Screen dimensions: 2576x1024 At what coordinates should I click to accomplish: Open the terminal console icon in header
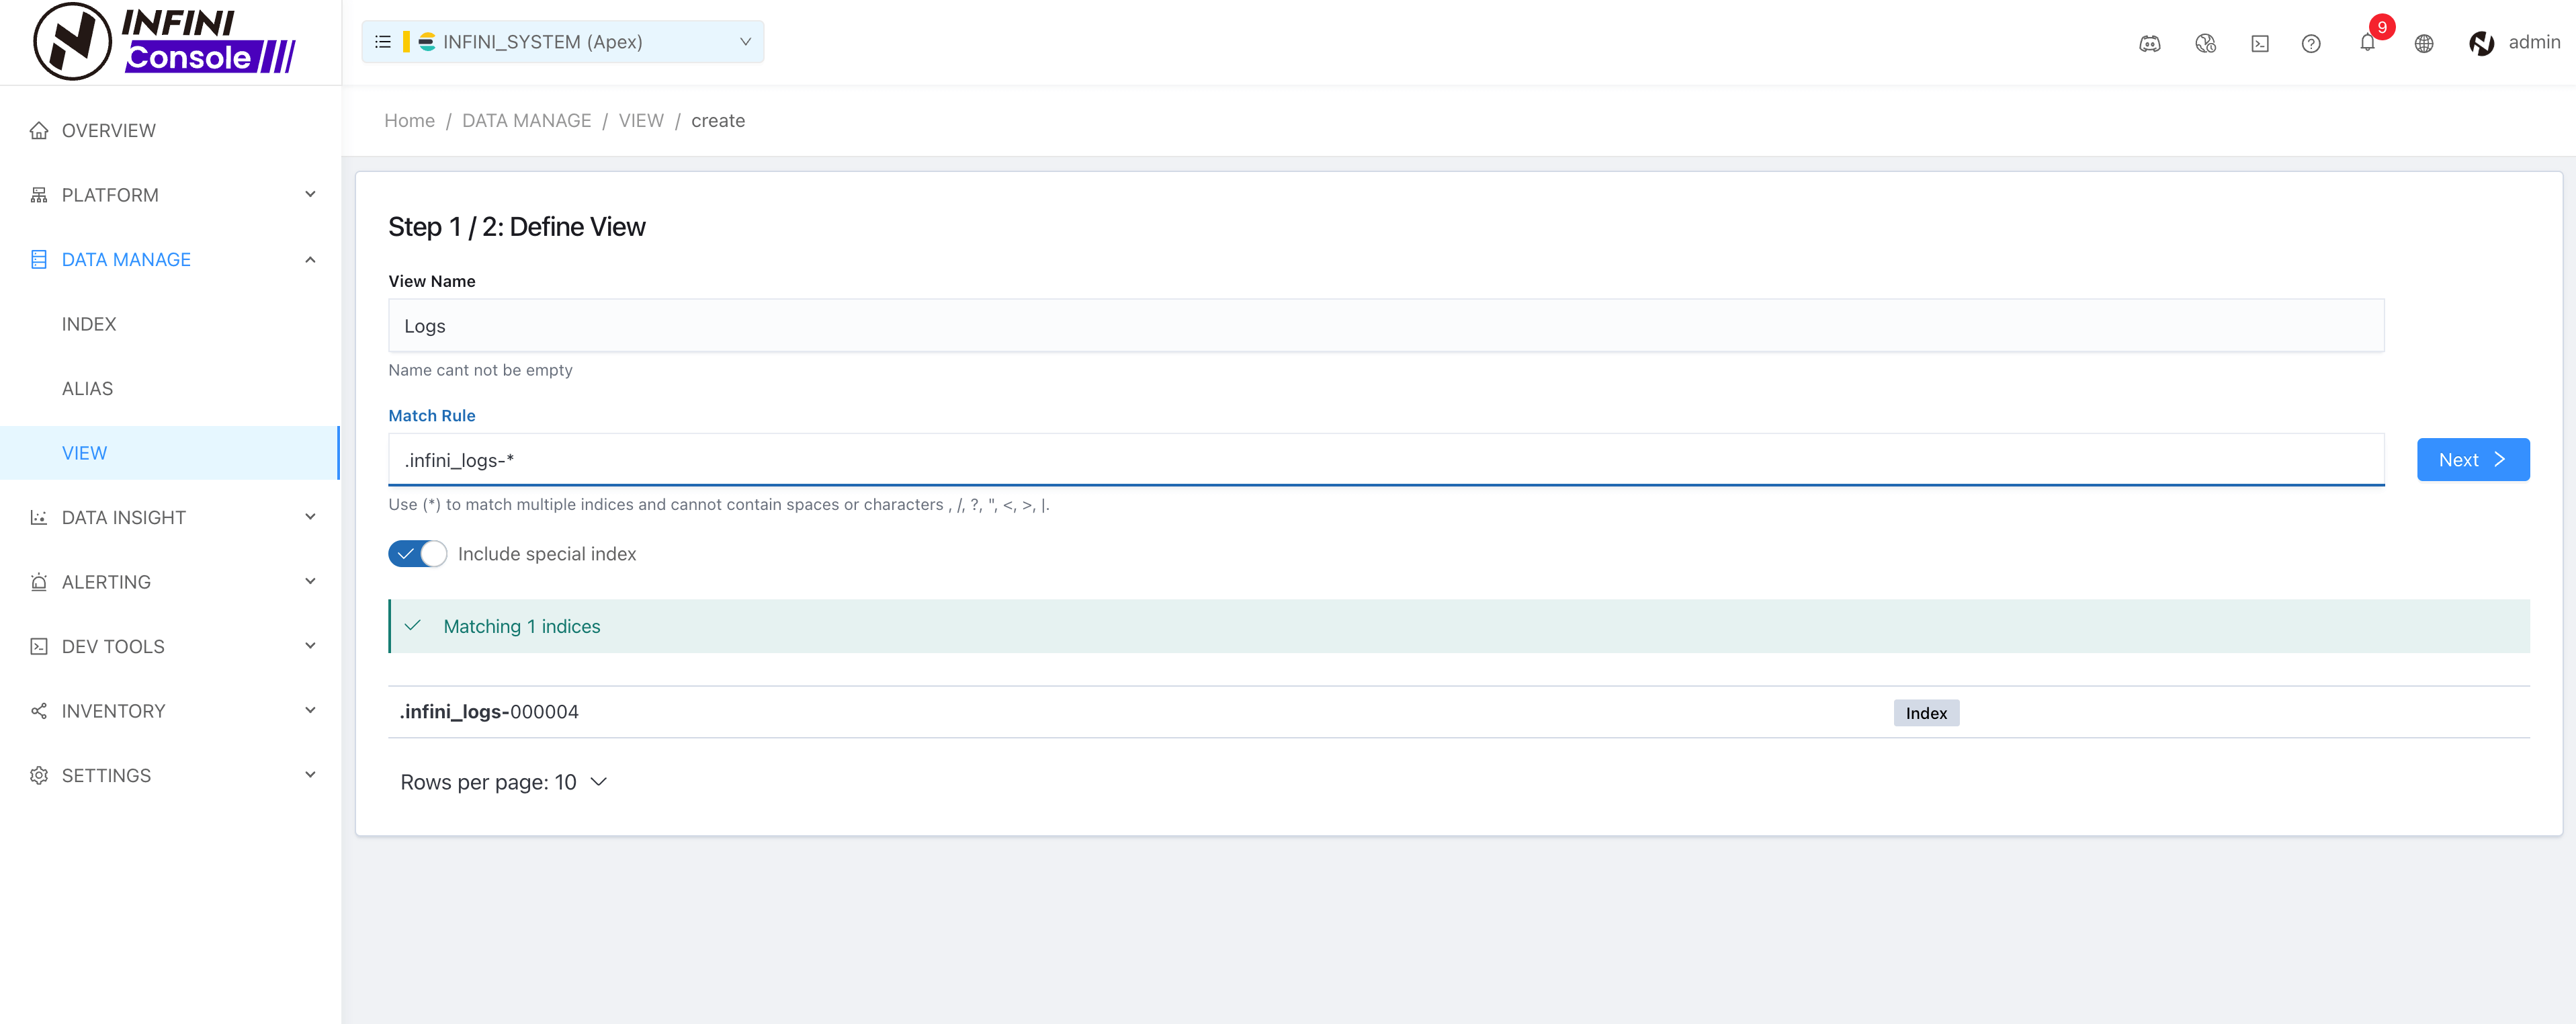[2259, 43]
